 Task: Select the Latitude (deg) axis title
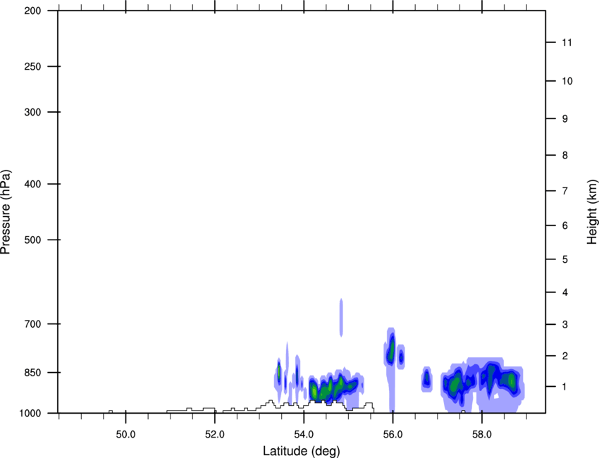[x=301, y=451]
